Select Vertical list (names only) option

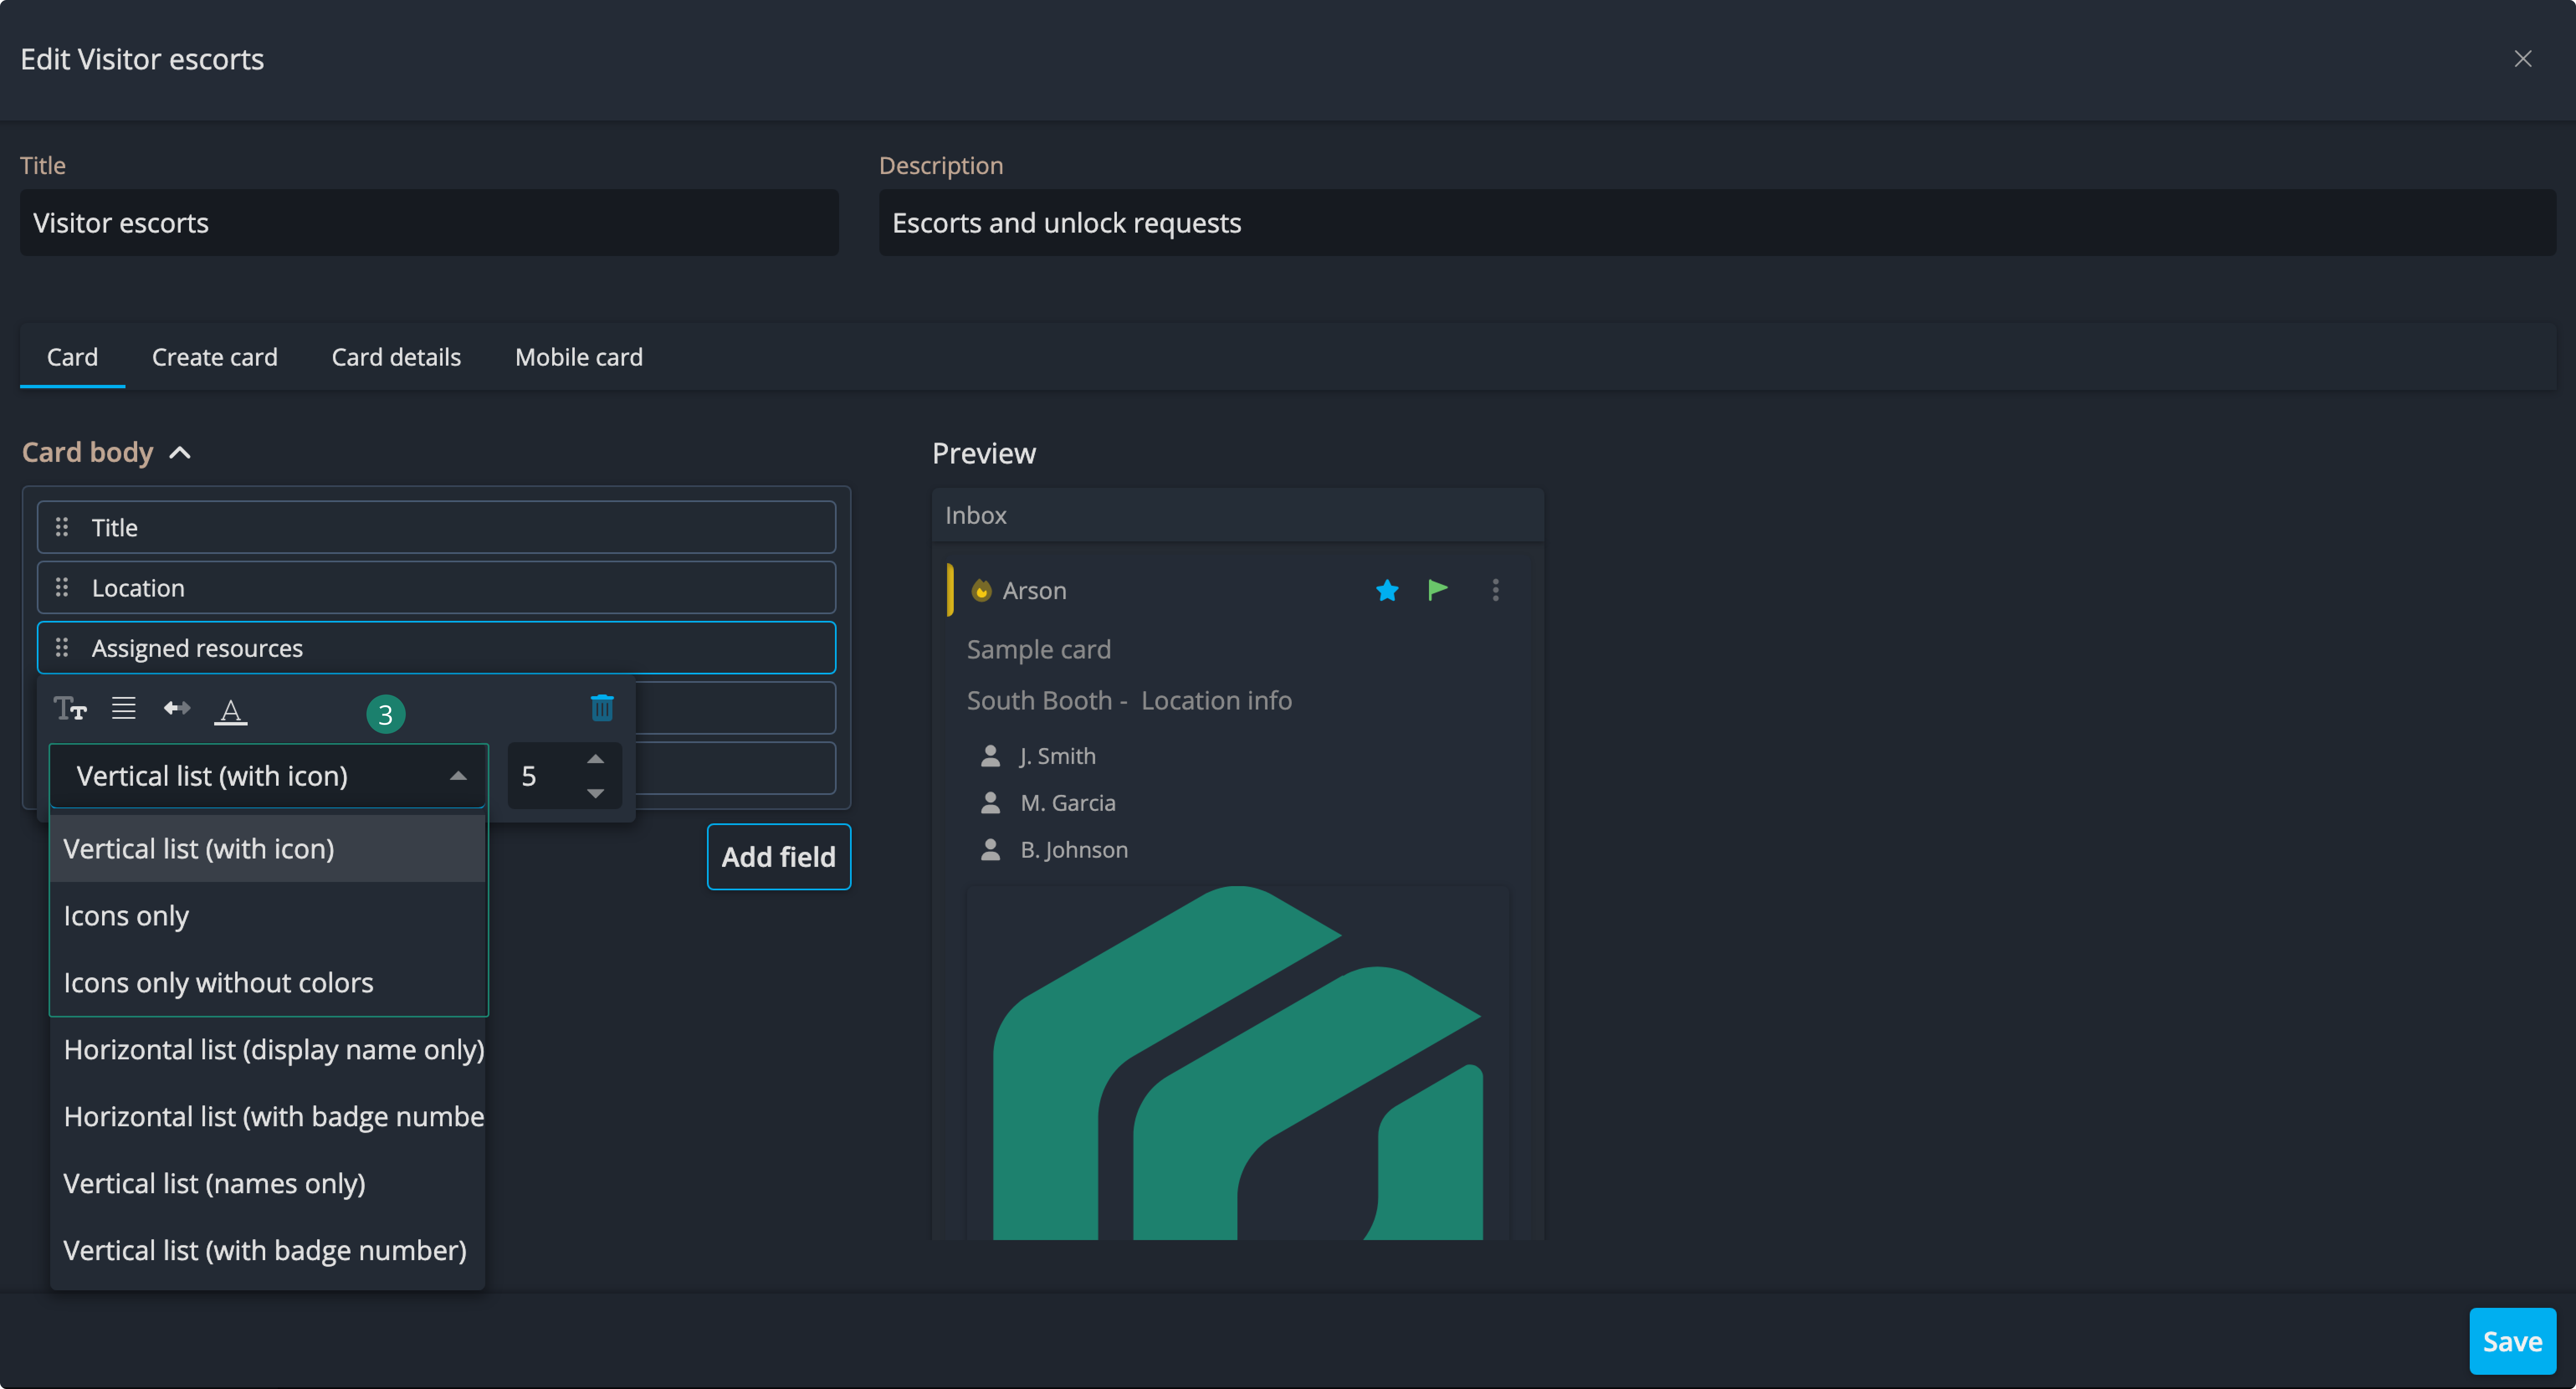click(x=215, y=1183)
